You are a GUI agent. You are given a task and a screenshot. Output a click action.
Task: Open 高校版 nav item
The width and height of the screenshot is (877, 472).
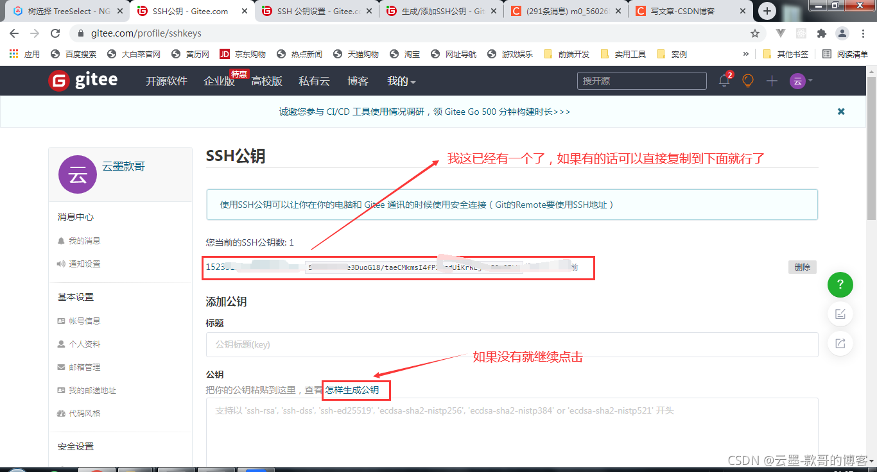coord(266,81)
